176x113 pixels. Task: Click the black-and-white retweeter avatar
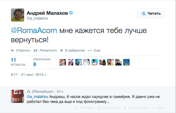pyautogui.click(x=87, y=62)
